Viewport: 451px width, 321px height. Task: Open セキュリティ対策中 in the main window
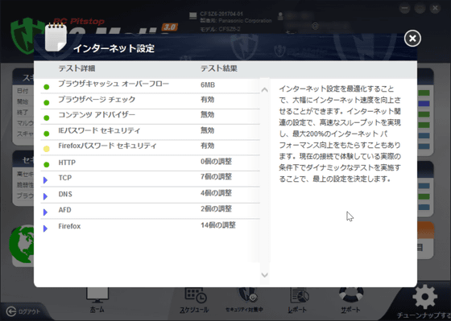pos(245,300)
